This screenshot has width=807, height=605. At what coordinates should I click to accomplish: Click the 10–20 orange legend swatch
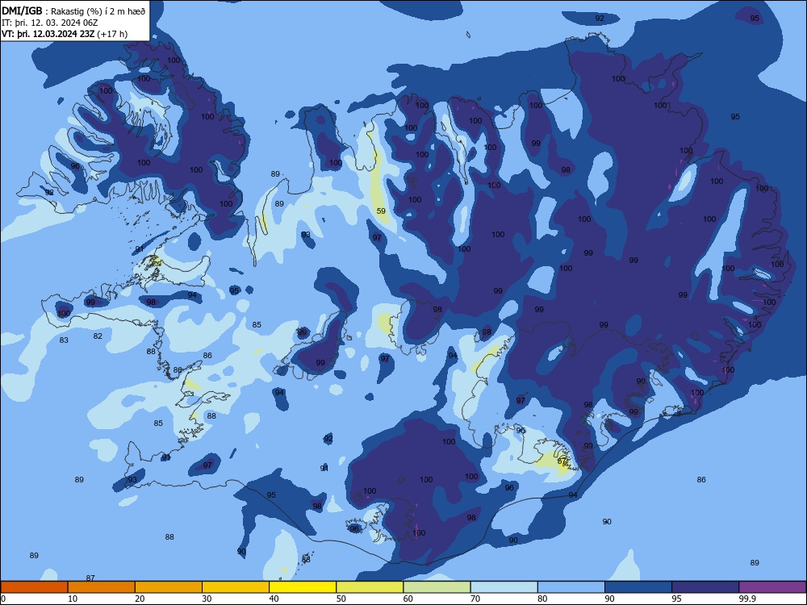click(x=102, y=587)
